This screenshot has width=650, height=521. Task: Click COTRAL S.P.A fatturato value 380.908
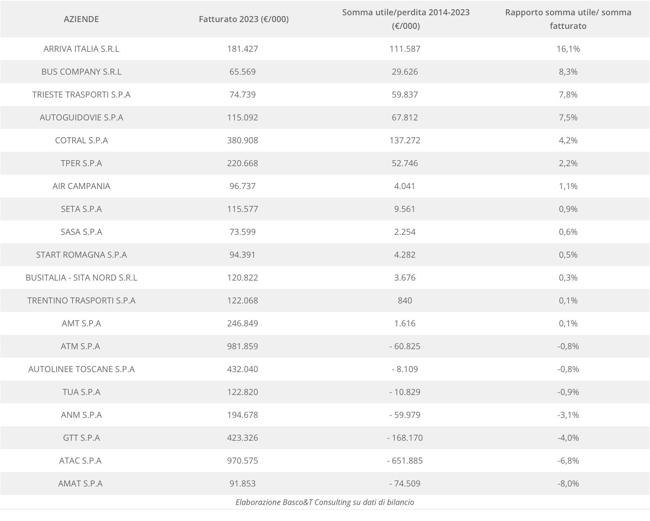tap(242, 140)
